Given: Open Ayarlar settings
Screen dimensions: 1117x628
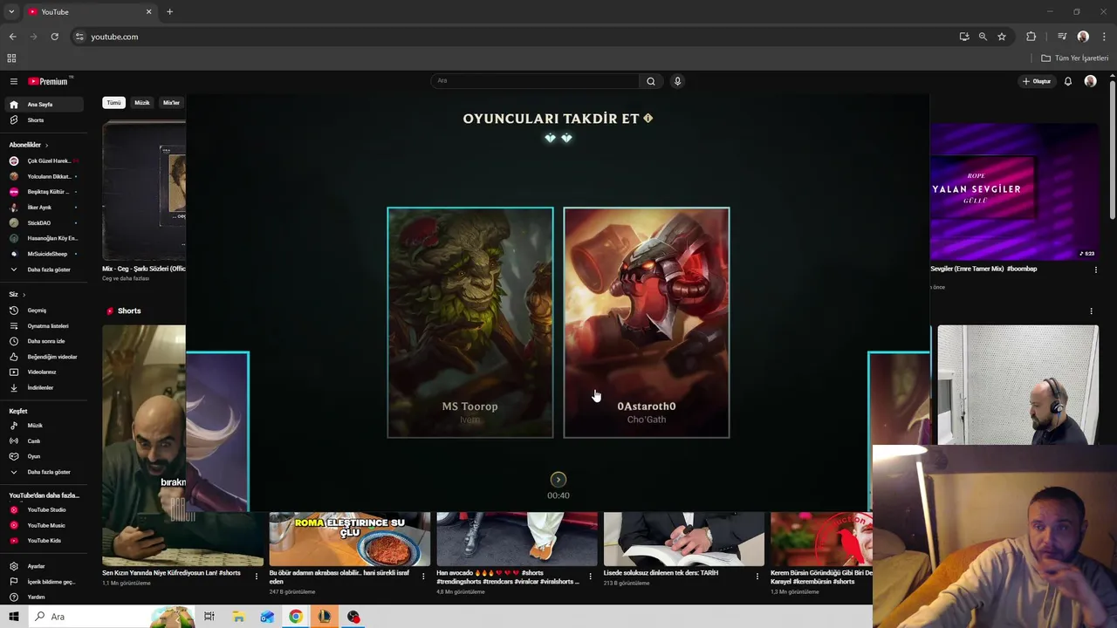Looking at the screenshot, I should (45, 566).
